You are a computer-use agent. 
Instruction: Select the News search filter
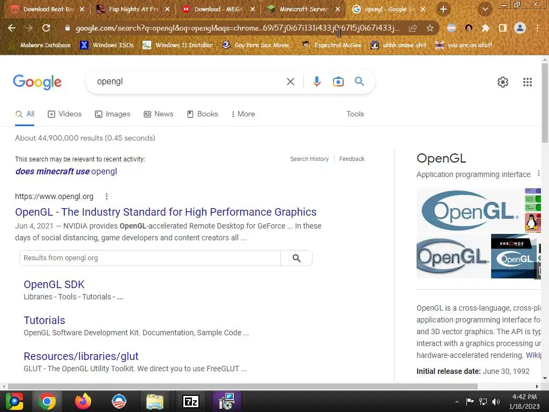coord(159,114)
